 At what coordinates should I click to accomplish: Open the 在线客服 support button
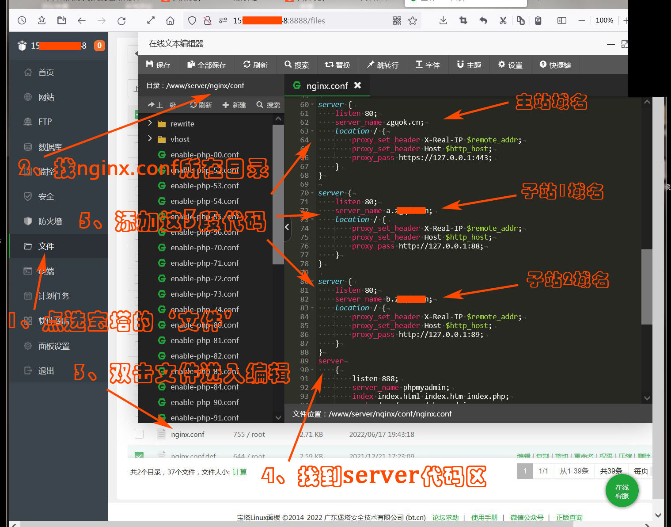622,491
